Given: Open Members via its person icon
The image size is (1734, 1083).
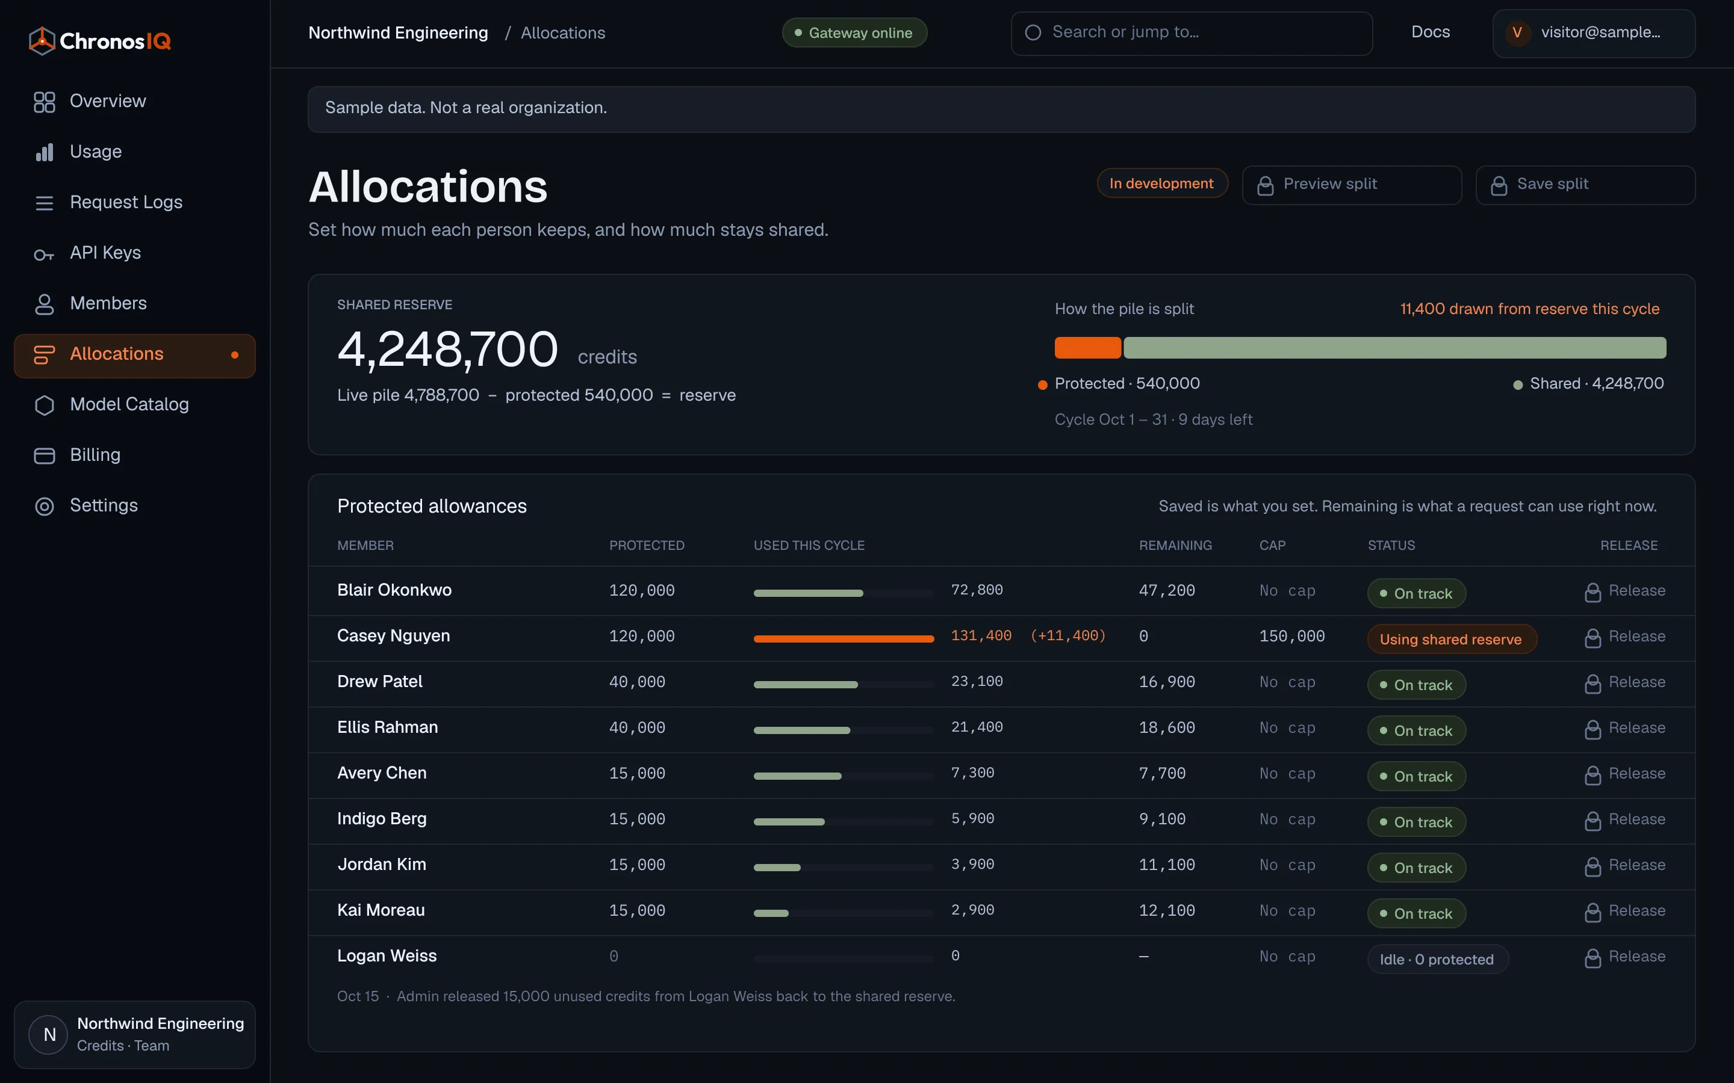Looking at the screenshot, I should [45, 304].
